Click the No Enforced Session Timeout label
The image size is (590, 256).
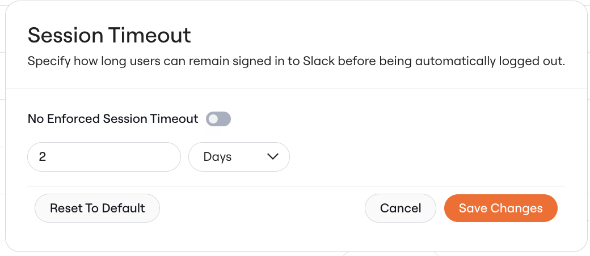(113, 119)
